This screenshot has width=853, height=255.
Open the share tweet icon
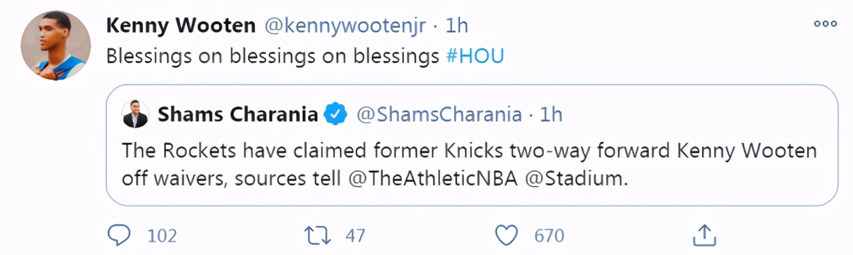pos(703,234)
